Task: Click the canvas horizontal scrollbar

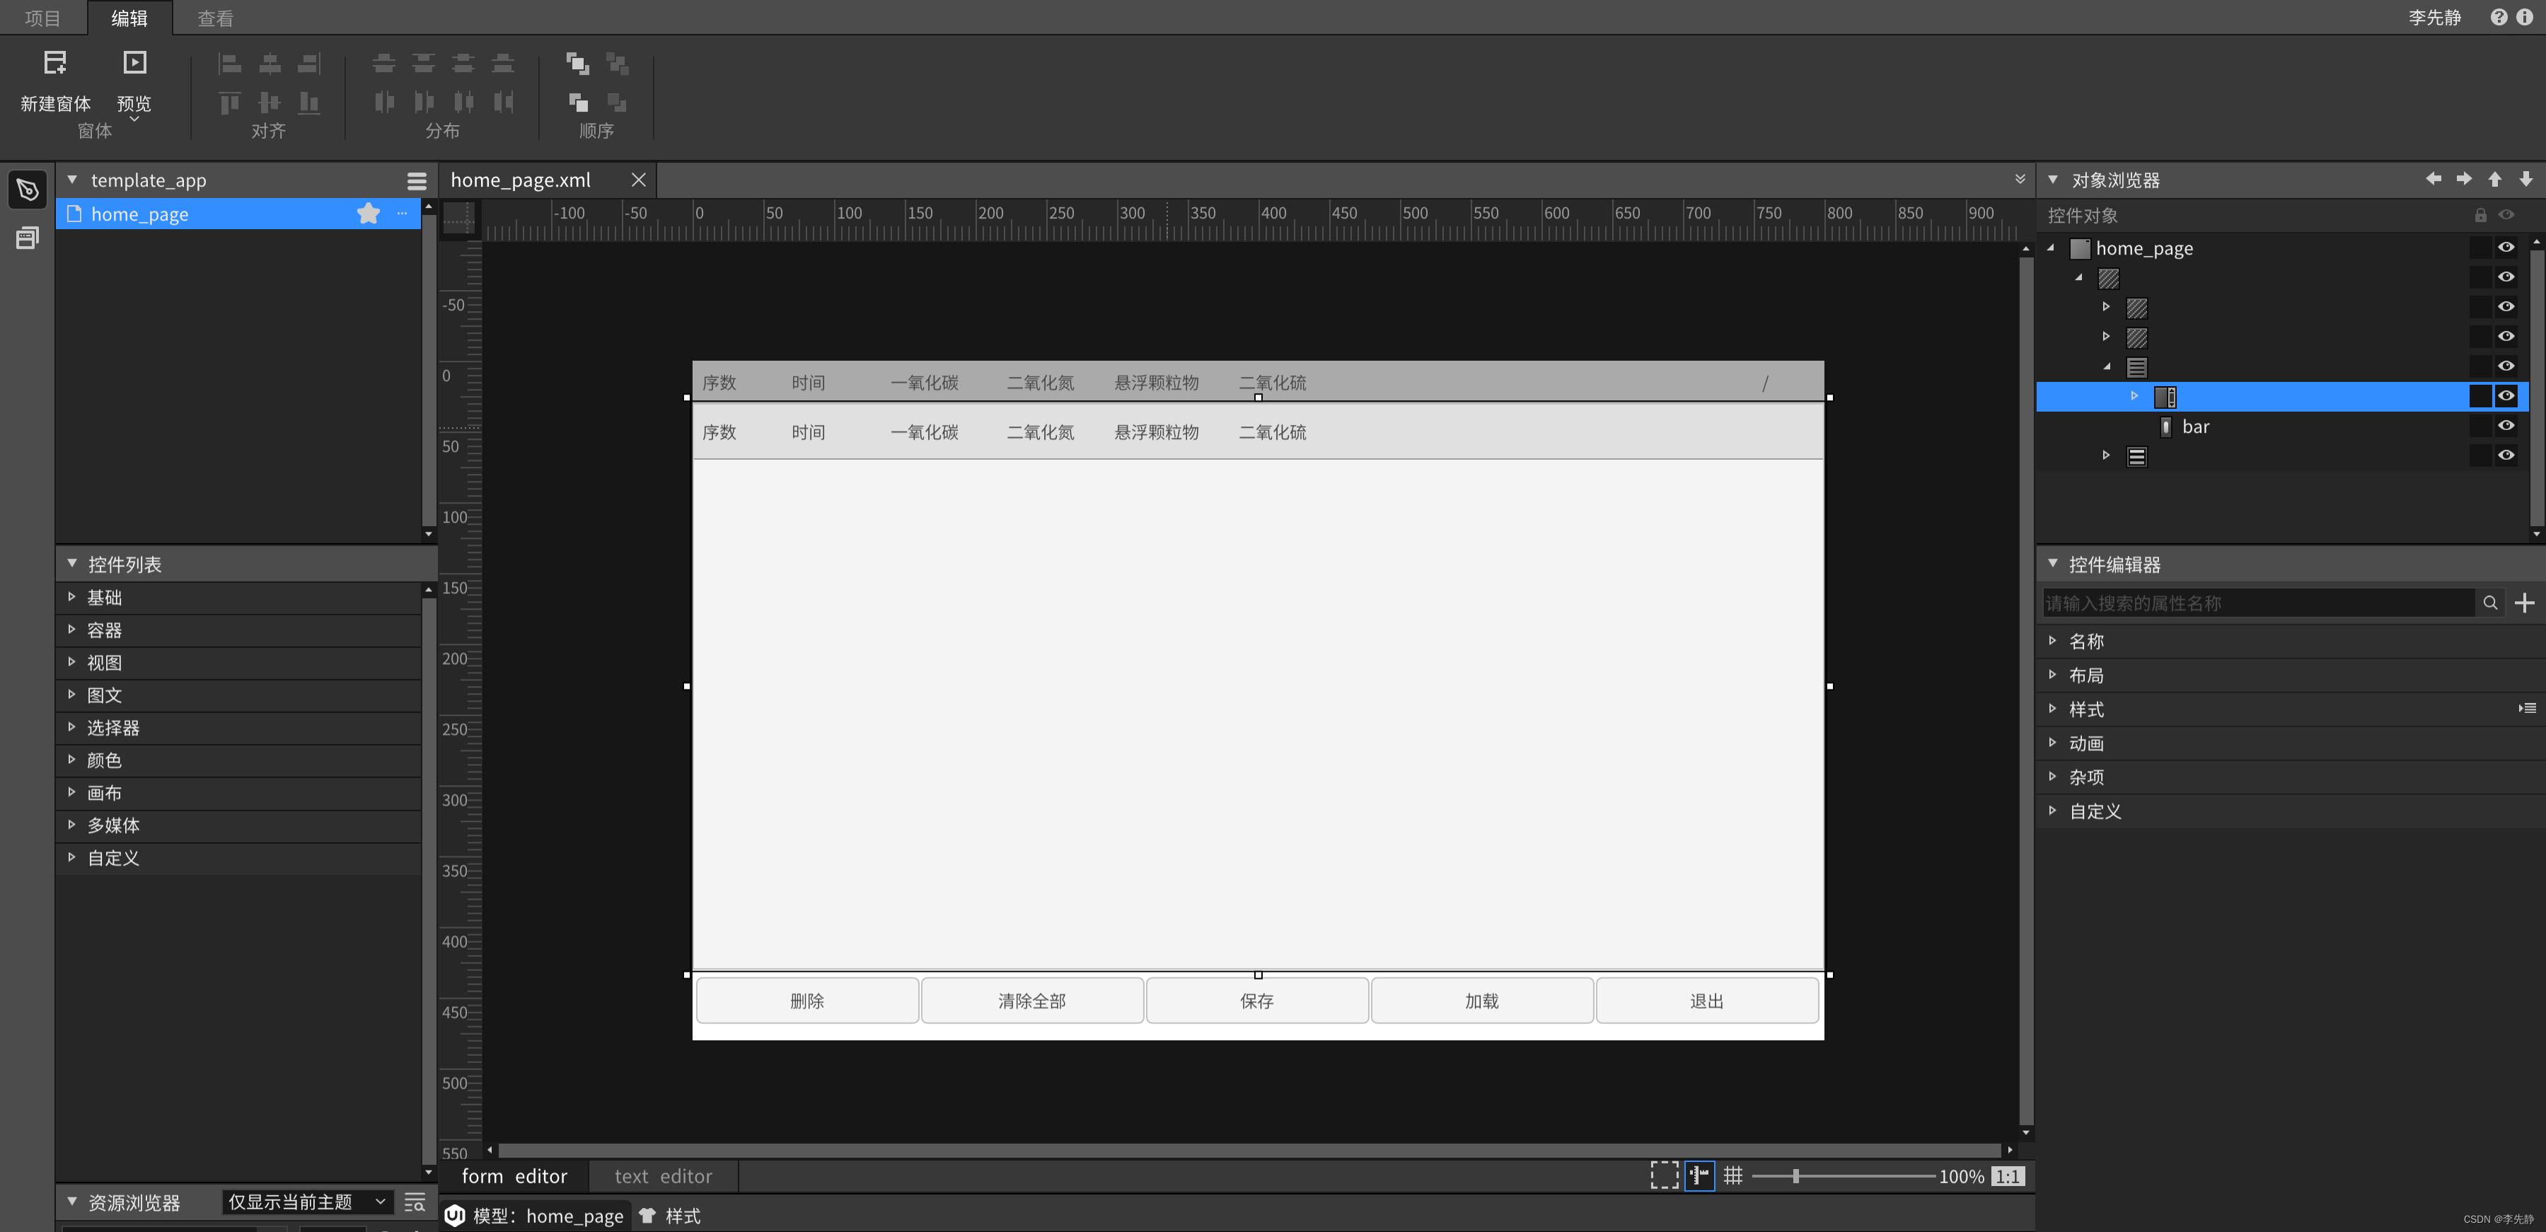Action: (1249, 1150)
